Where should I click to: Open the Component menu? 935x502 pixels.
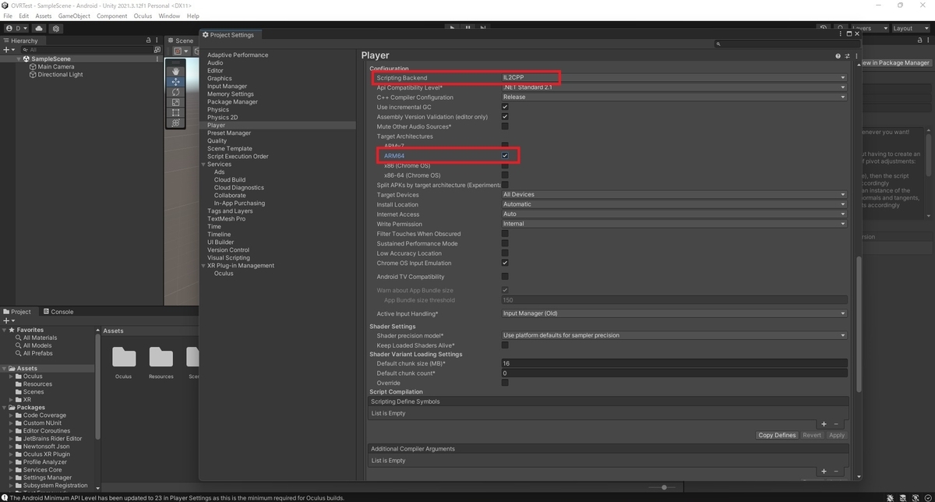112,16
